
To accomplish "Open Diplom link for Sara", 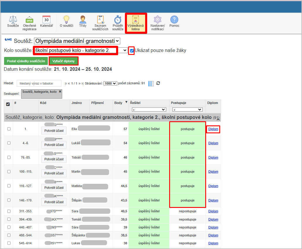I will tap(213, 211).
